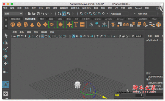Click the Redo arrow icon
Image resolution: width=165 pixels, height=101 pixels.
point(47,14)
